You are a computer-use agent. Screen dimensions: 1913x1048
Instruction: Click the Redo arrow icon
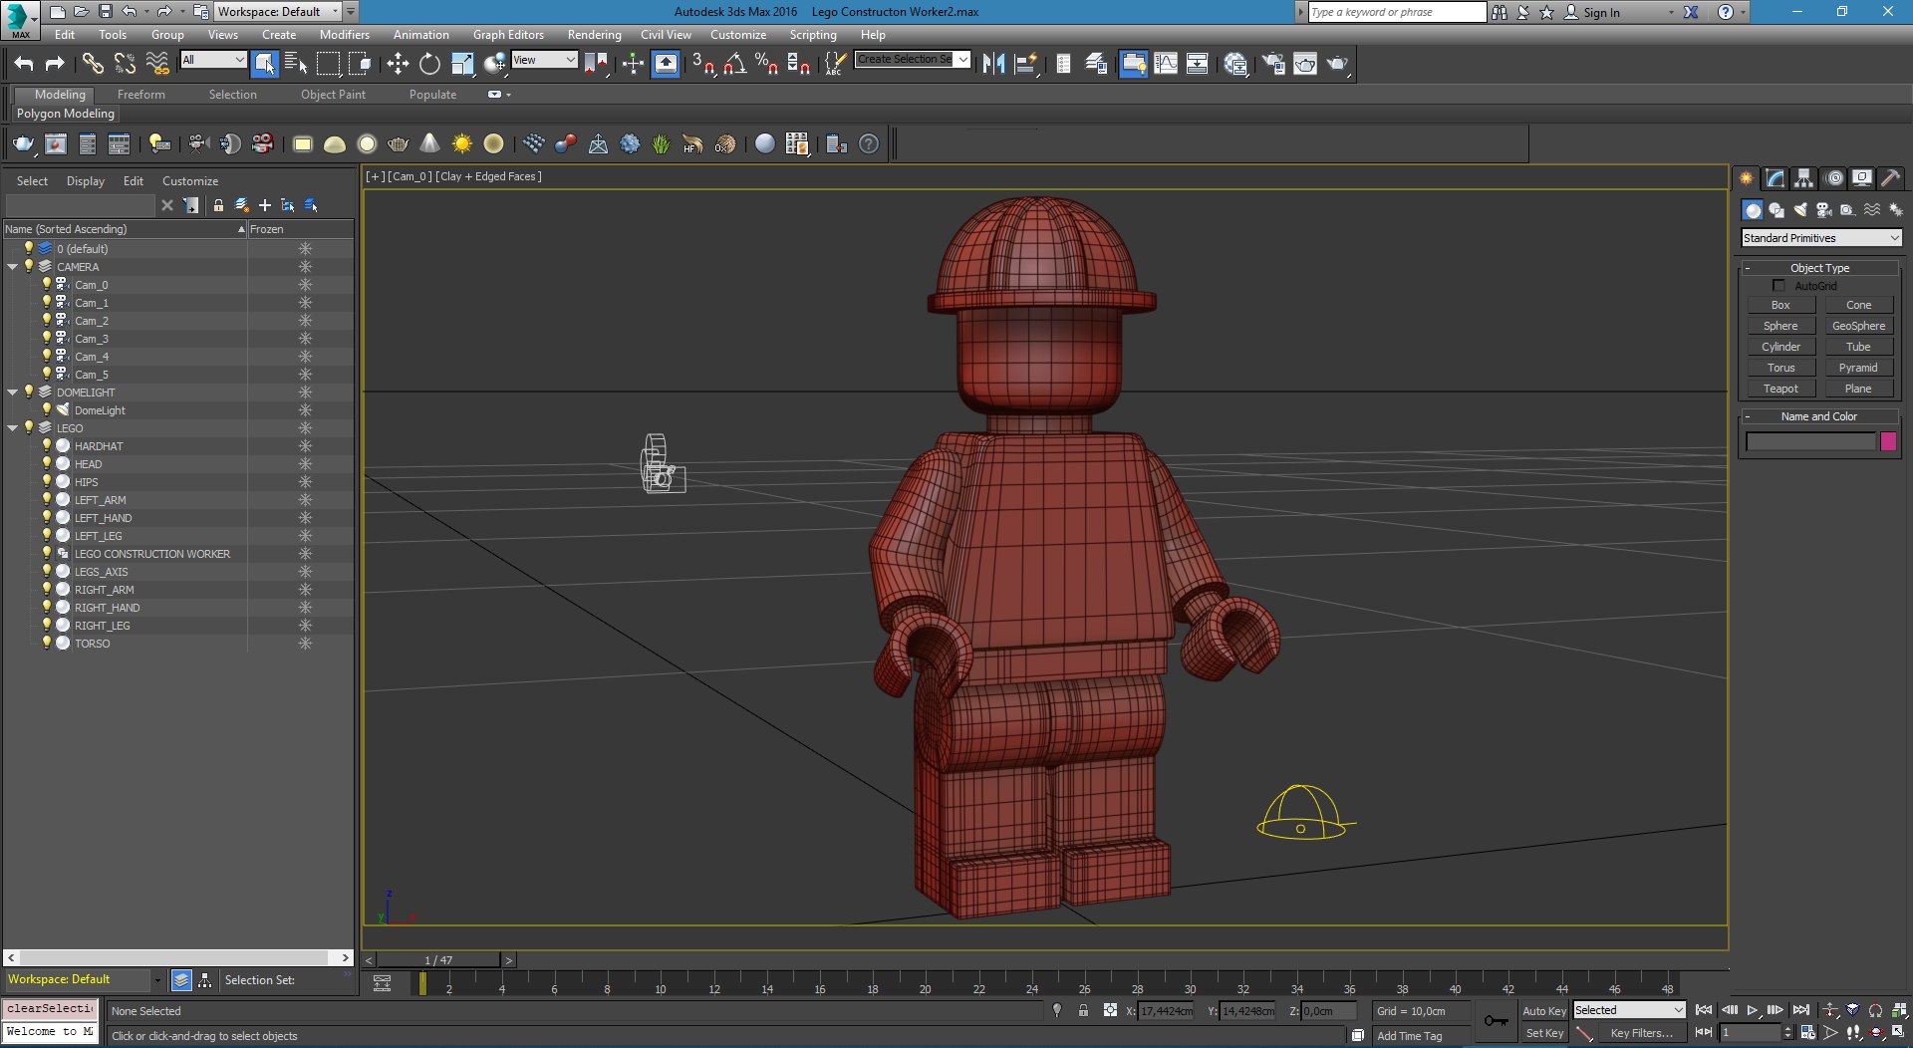point(56,64)
